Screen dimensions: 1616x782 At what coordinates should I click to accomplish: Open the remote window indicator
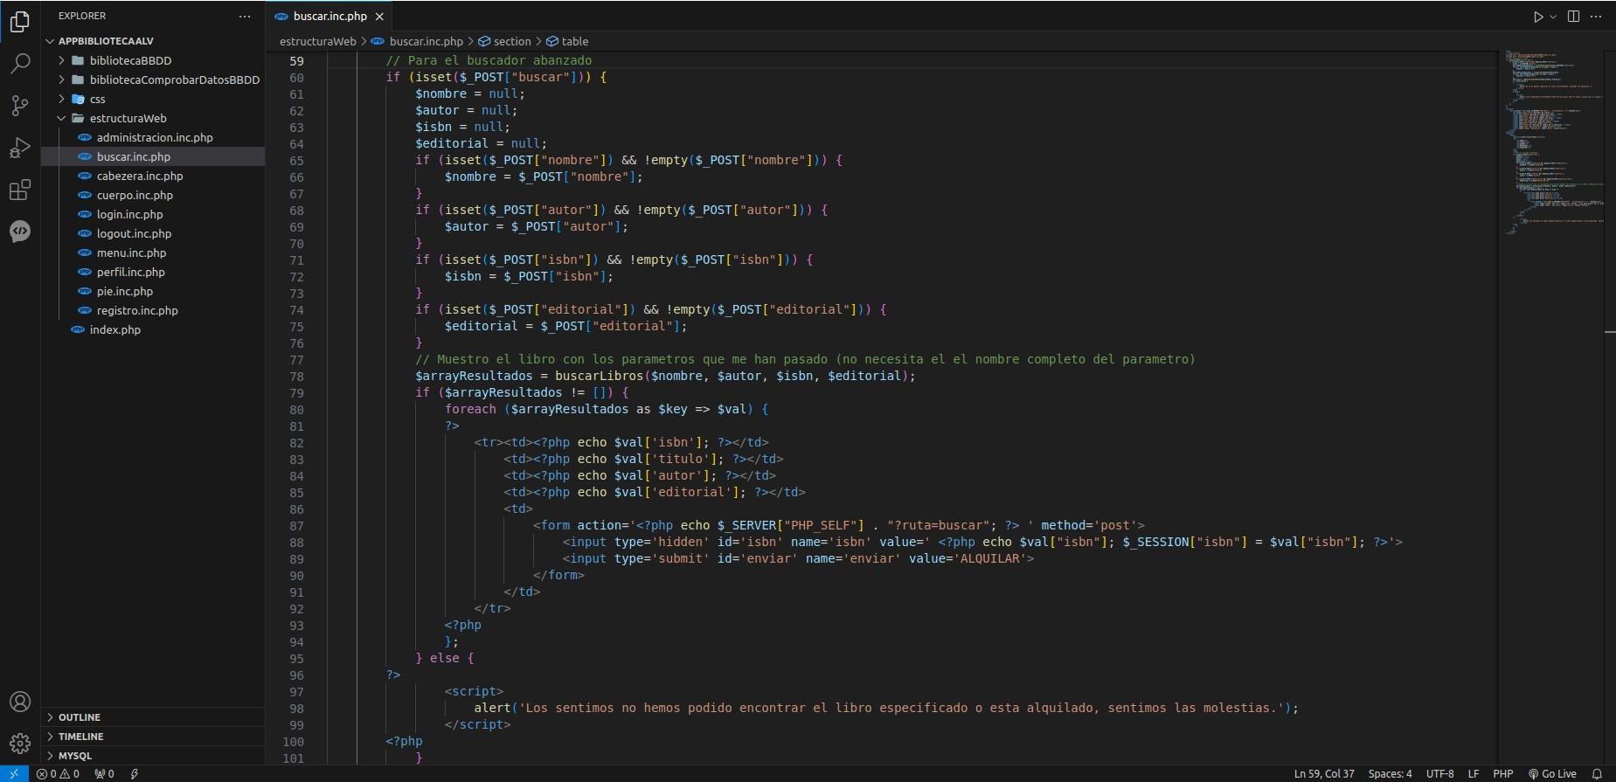14,773
